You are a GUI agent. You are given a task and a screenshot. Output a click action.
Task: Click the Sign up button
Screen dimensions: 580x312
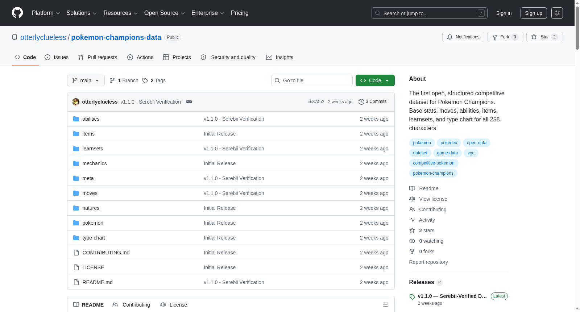(534, 13)
